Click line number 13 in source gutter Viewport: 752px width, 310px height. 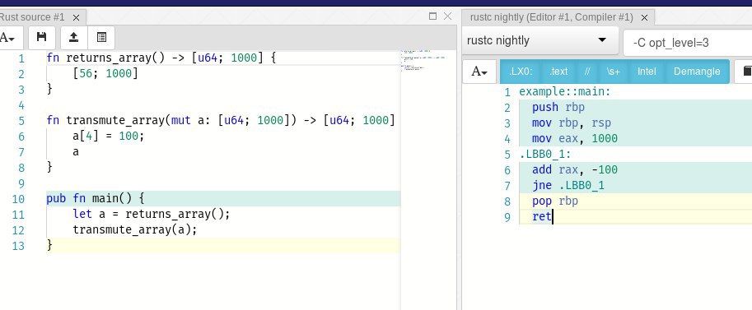tap(18, 246)
